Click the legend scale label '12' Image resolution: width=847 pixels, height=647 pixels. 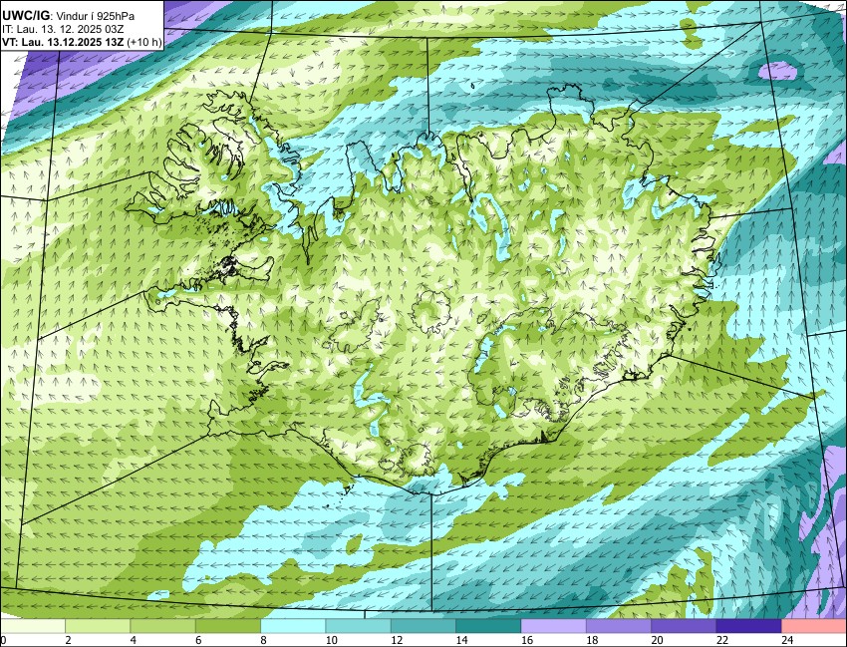[397, 640]
